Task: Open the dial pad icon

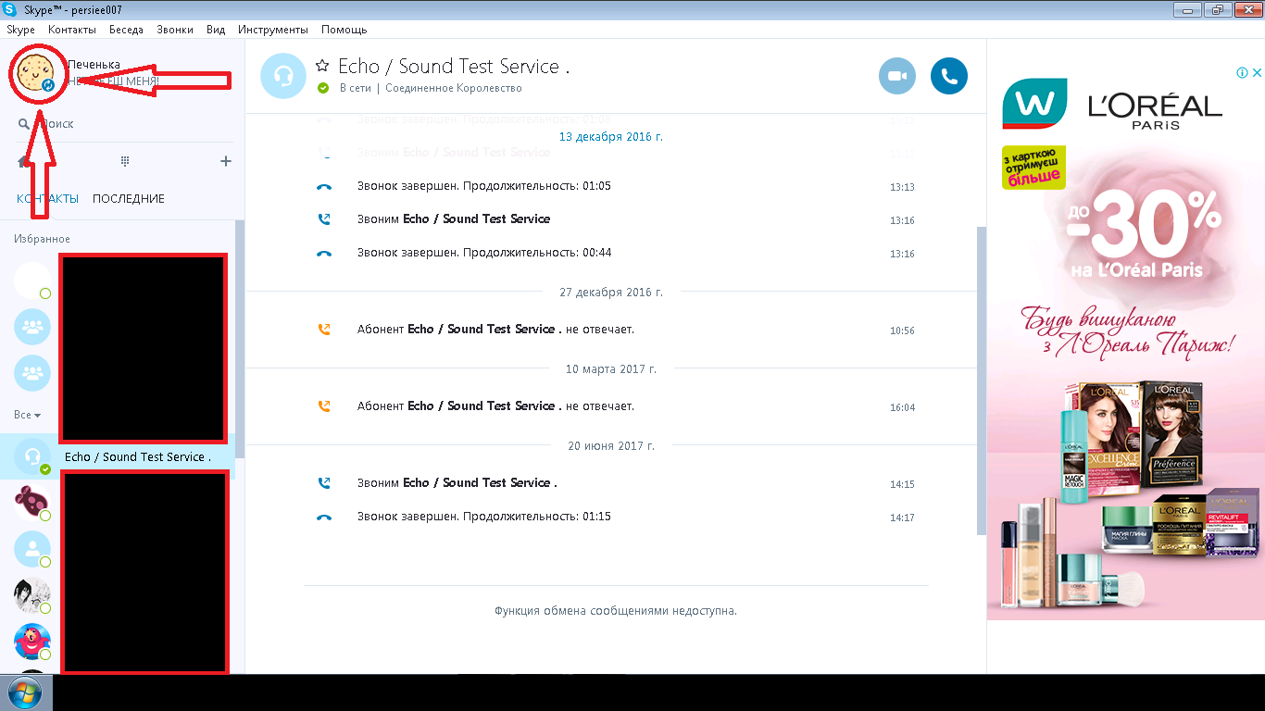Action: coord(124,161)
